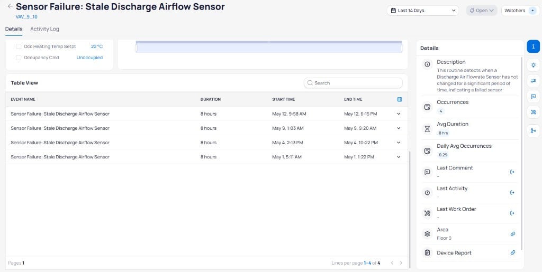Add a watcher with the plus icon
Viewport: 542px width, 272px height.
(x=532, y=11)
